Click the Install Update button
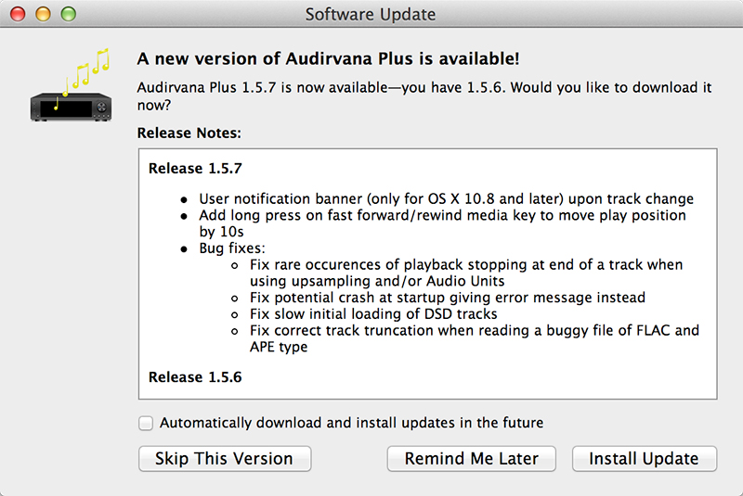 644,459
